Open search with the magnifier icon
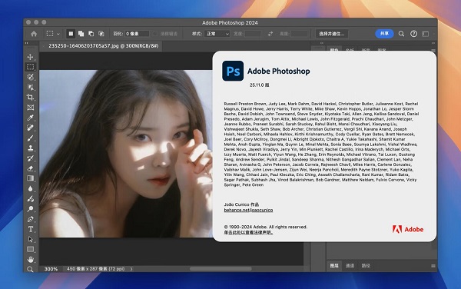This screenshot has width=461, height=289. click(x=401, y=34)
